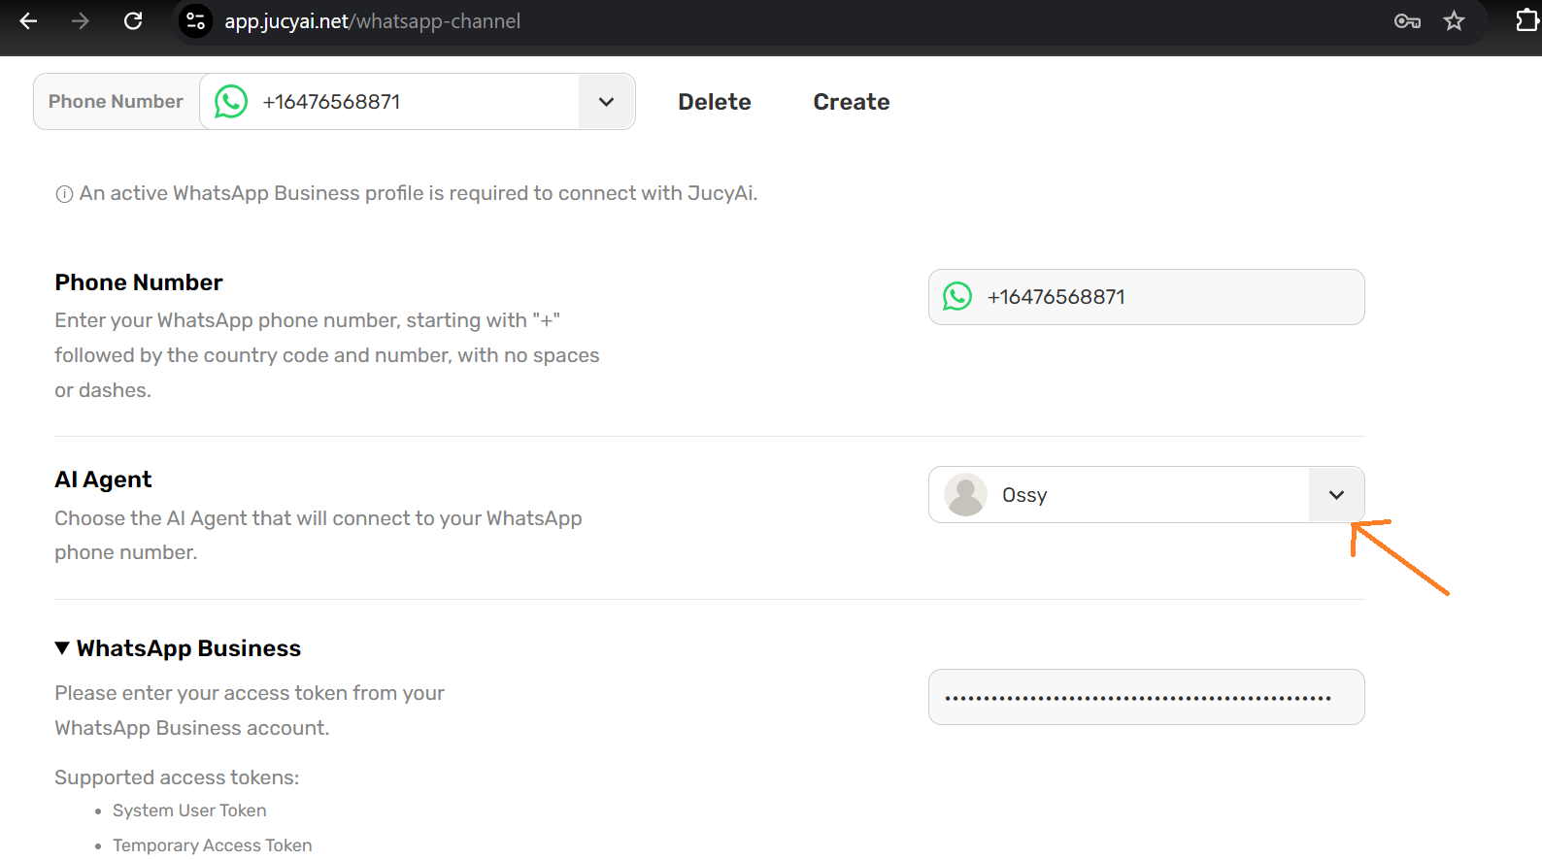1542x860 pixels.
Task: Select the Ossy AI Agent combo box
Action: (x=1146, y=495)
